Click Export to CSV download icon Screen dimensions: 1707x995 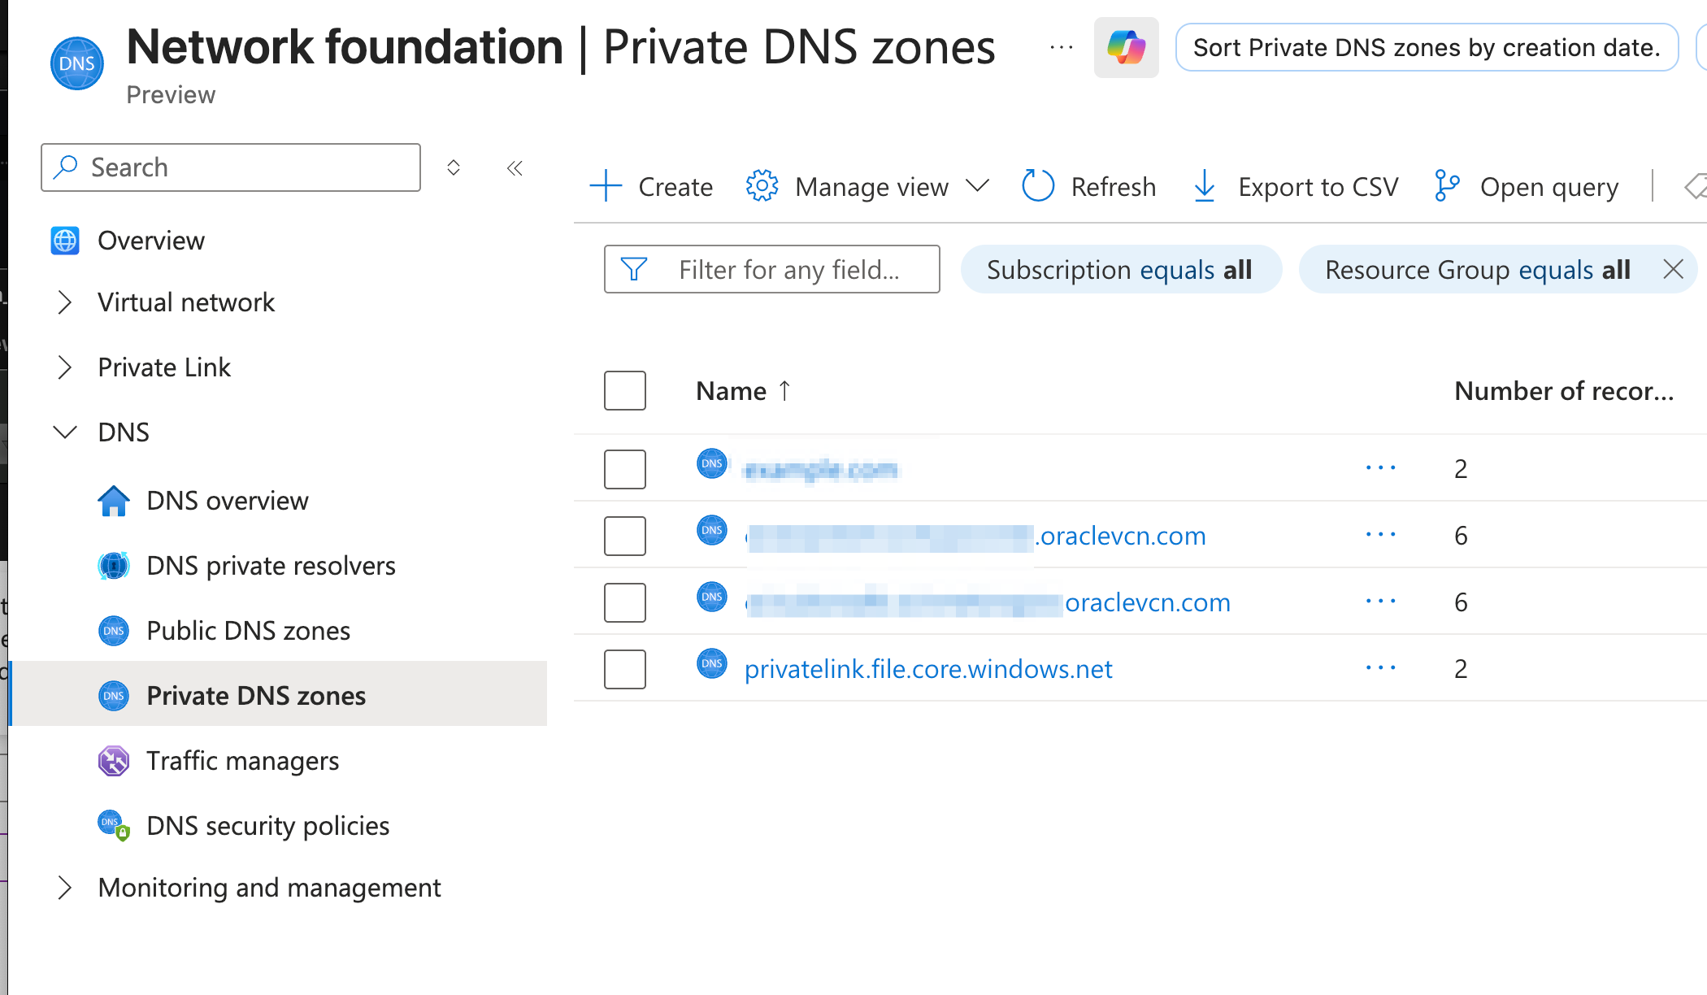1204,186
